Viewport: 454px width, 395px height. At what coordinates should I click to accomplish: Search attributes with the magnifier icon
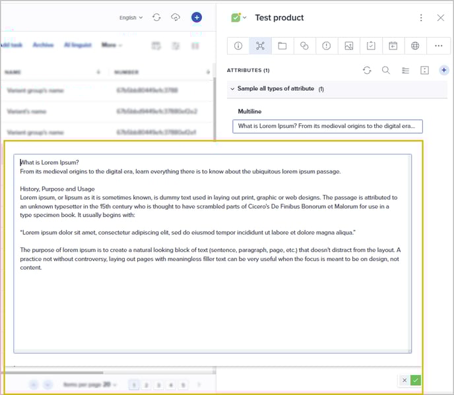coord(385,70)
